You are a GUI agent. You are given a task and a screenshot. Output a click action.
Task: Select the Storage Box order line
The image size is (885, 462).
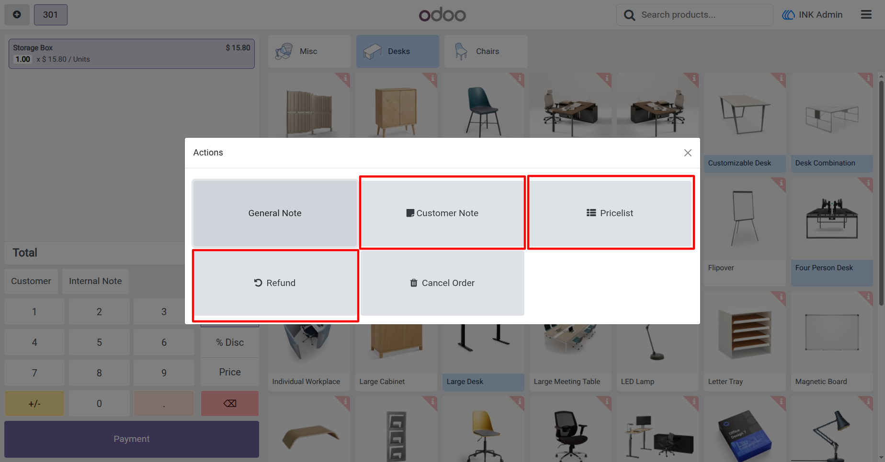132,54
